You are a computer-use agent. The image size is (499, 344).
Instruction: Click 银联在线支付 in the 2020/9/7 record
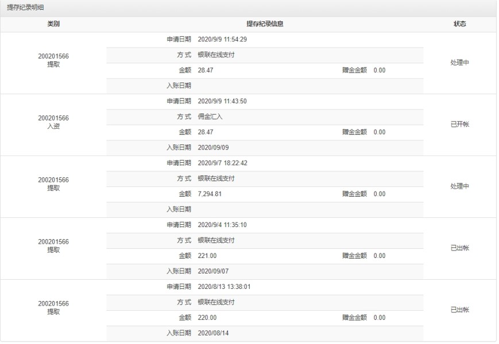[x=216, y=179]
